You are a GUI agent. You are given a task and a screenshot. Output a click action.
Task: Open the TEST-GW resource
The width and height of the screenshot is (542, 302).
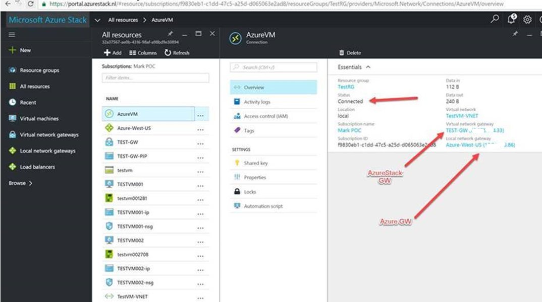(x=128, y=142)
